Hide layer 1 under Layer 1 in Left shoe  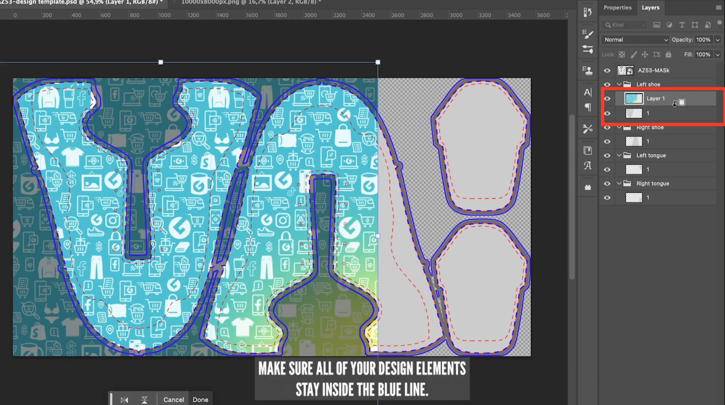tap(607, 113)
